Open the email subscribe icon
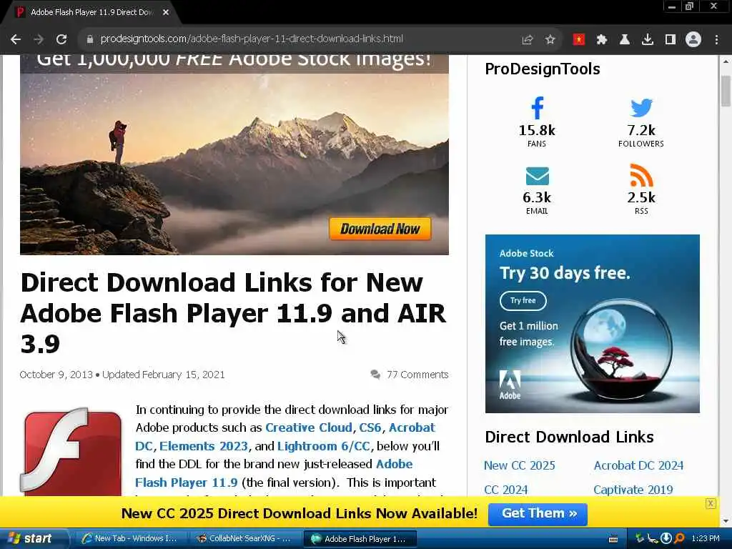732x549 pixels. [537, 176]
